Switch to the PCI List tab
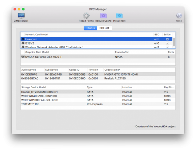Viewport: 196px width, 151px height. click(x=105, y=28)
